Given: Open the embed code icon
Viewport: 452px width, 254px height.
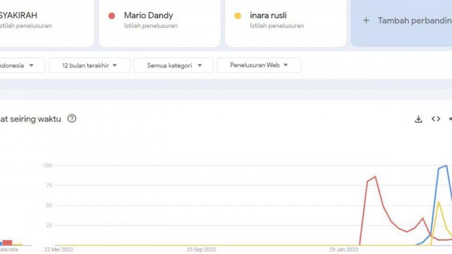Looking at the screenshot, I should click(436, 119).
